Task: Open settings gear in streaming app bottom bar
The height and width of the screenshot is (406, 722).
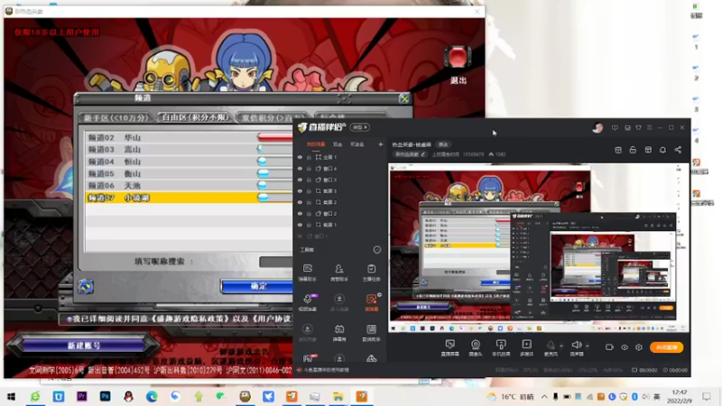Action: (639, 347)
